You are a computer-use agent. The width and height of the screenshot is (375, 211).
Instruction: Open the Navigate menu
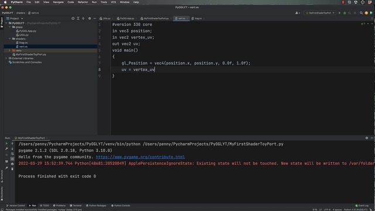(58, 2)
